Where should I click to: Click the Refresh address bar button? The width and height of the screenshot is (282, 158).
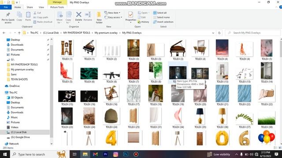219,33
